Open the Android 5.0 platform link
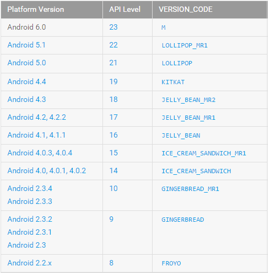 pyautogui.click(x=26, y=63)
